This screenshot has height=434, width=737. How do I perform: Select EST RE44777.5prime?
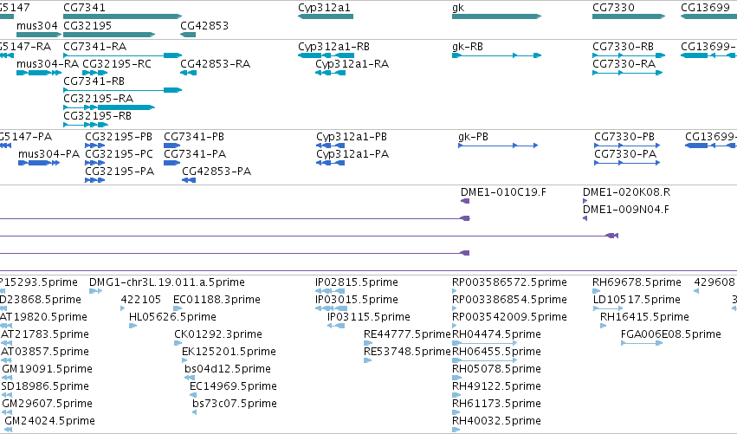[368, 343]
